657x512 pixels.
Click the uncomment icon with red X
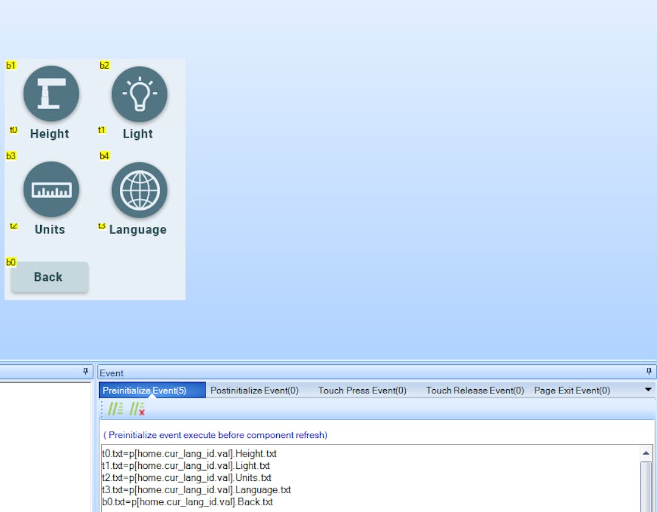(x=137, y=409)
